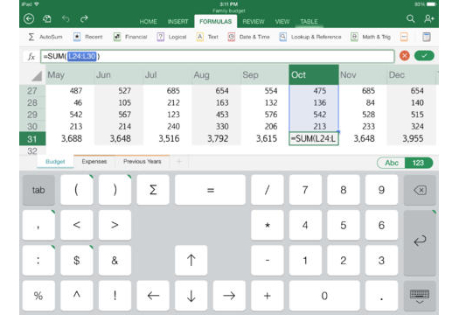The height and width of the screenshot is (315, 459).
Task: Open Logical functions list
Action: pyautogui.click(x=171, y=37)
